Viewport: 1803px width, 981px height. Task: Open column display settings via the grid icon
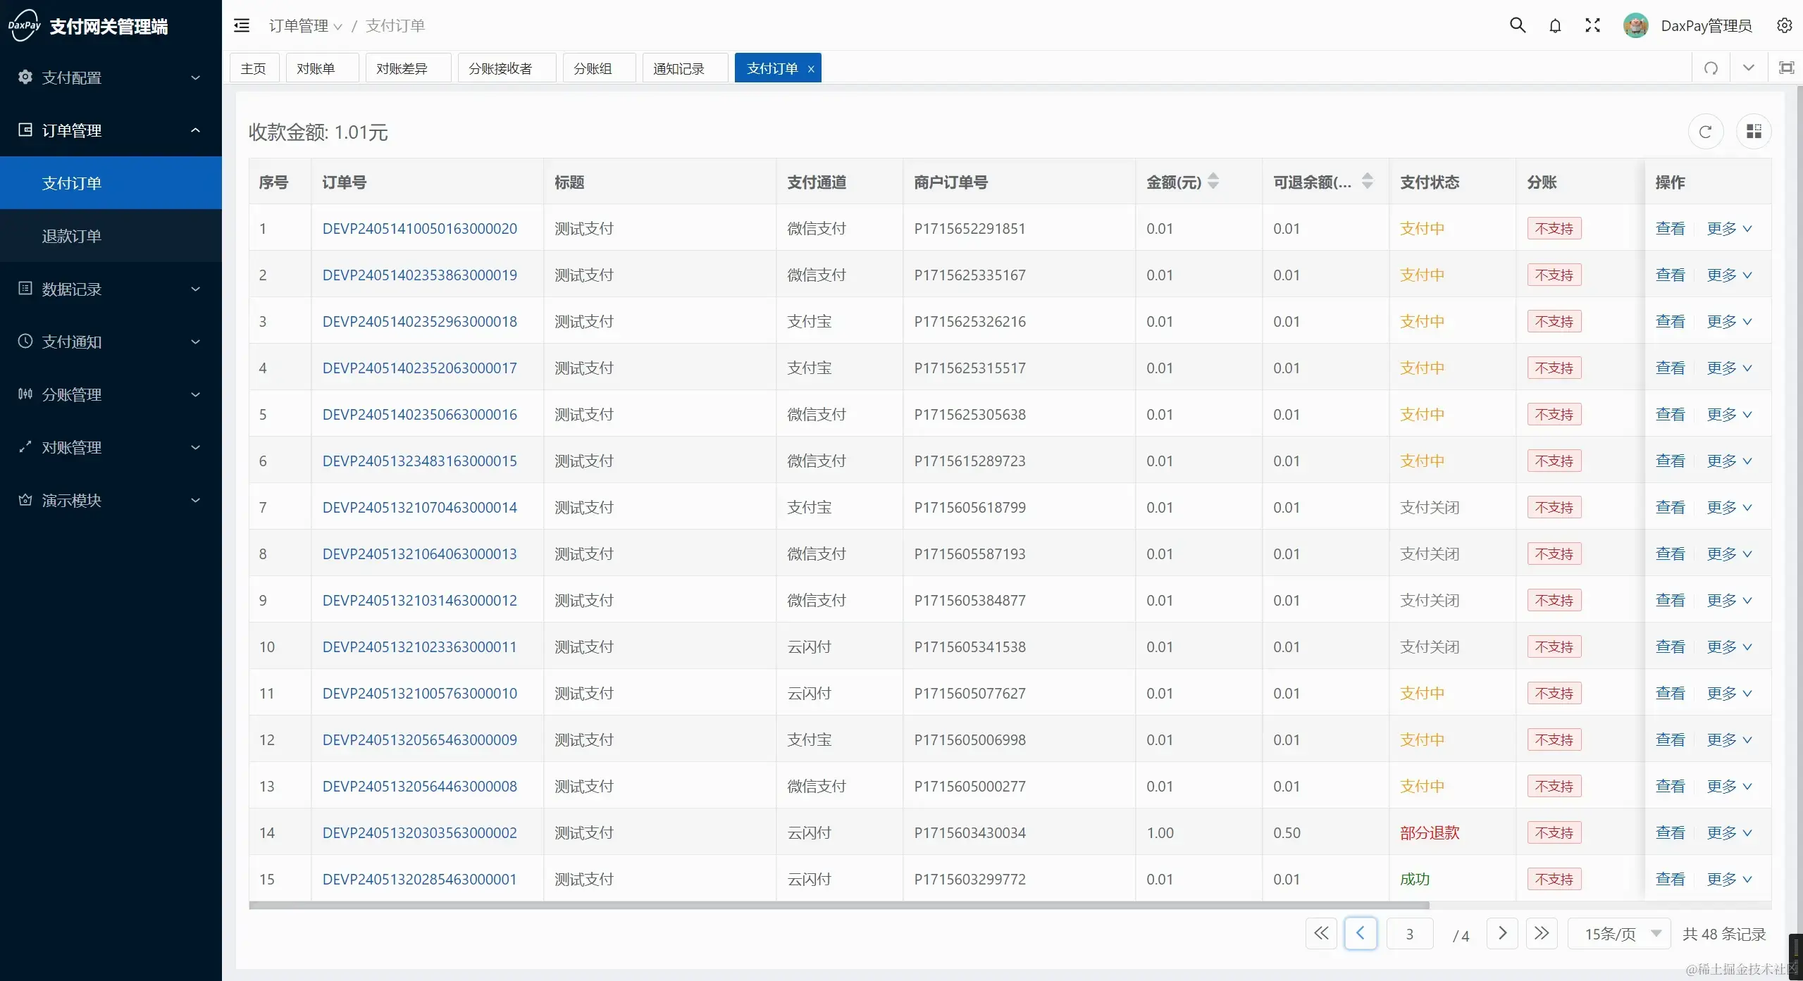coord(1754,131)
